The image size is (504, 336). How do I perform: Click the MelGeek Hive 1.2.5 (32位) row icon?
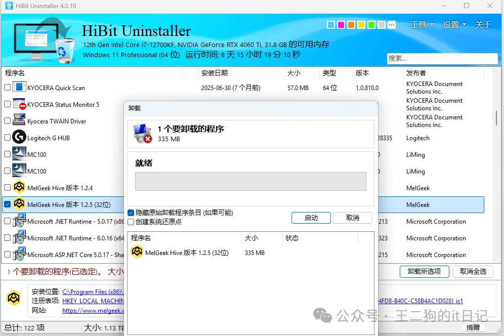pyautogui.click(x=19, y=203)
